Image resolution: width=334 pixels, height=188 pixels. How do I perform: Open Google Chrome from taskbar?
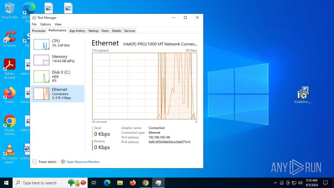click(x=146, y=183)
